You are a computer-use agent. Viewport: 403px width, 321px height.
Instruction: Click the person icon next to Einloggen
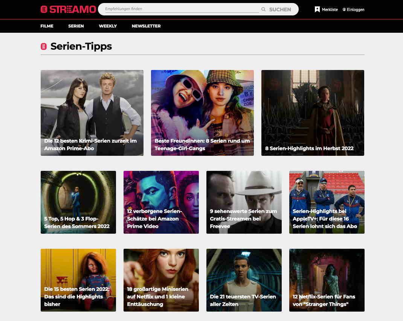(343, 9)
